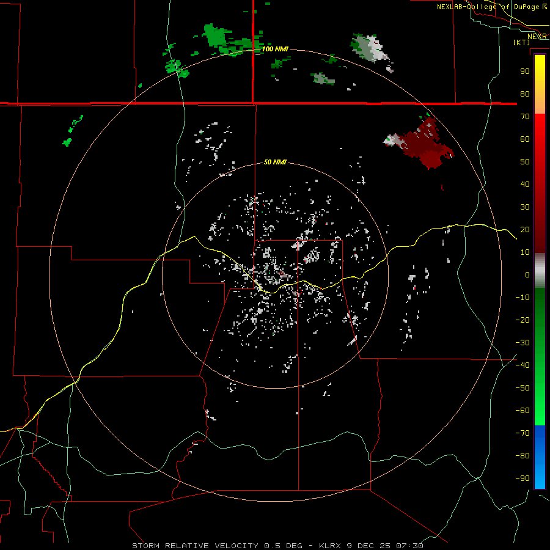Image resolution: width=550 pixels, height=550 pixels.
Task: Click the -30 label on velocity scale
Action: coord(522,343)
